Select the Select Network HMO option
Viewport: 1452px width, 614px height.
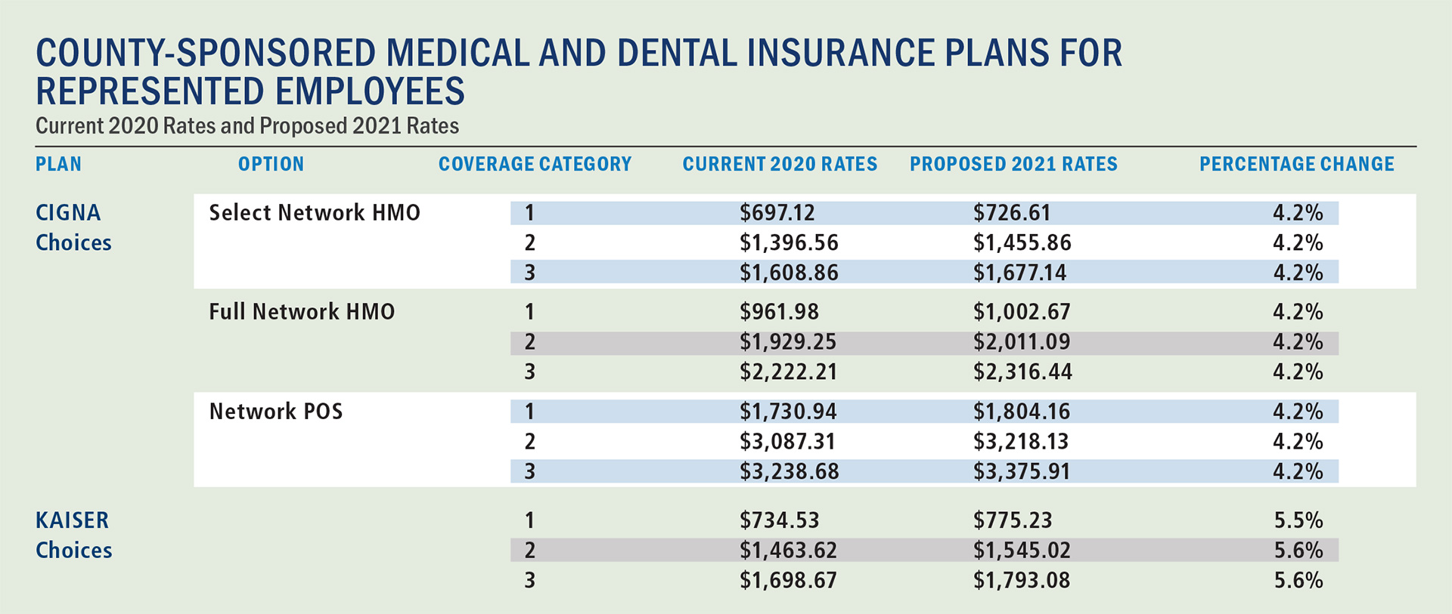(x=315, y=213)
